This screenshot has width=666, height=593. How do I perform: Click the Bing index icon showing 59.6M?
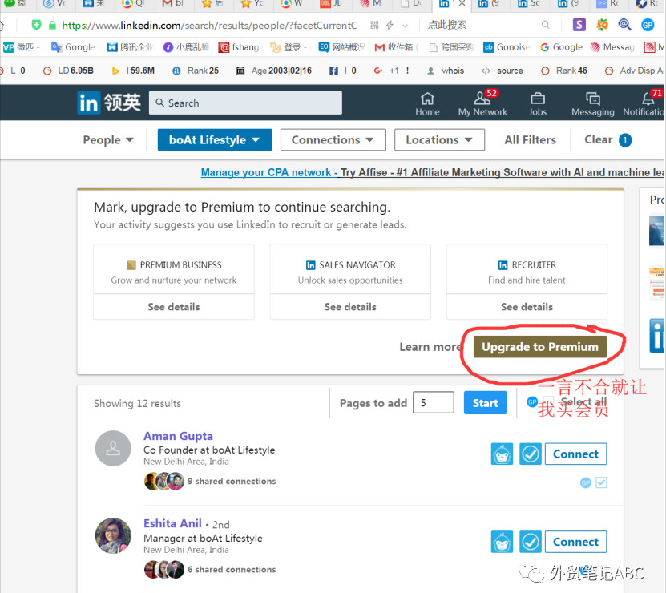click(115, 71)
